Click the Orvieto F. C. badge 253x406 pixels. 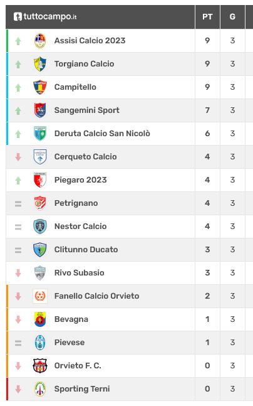pyautogui.click(x=40, y=366)
